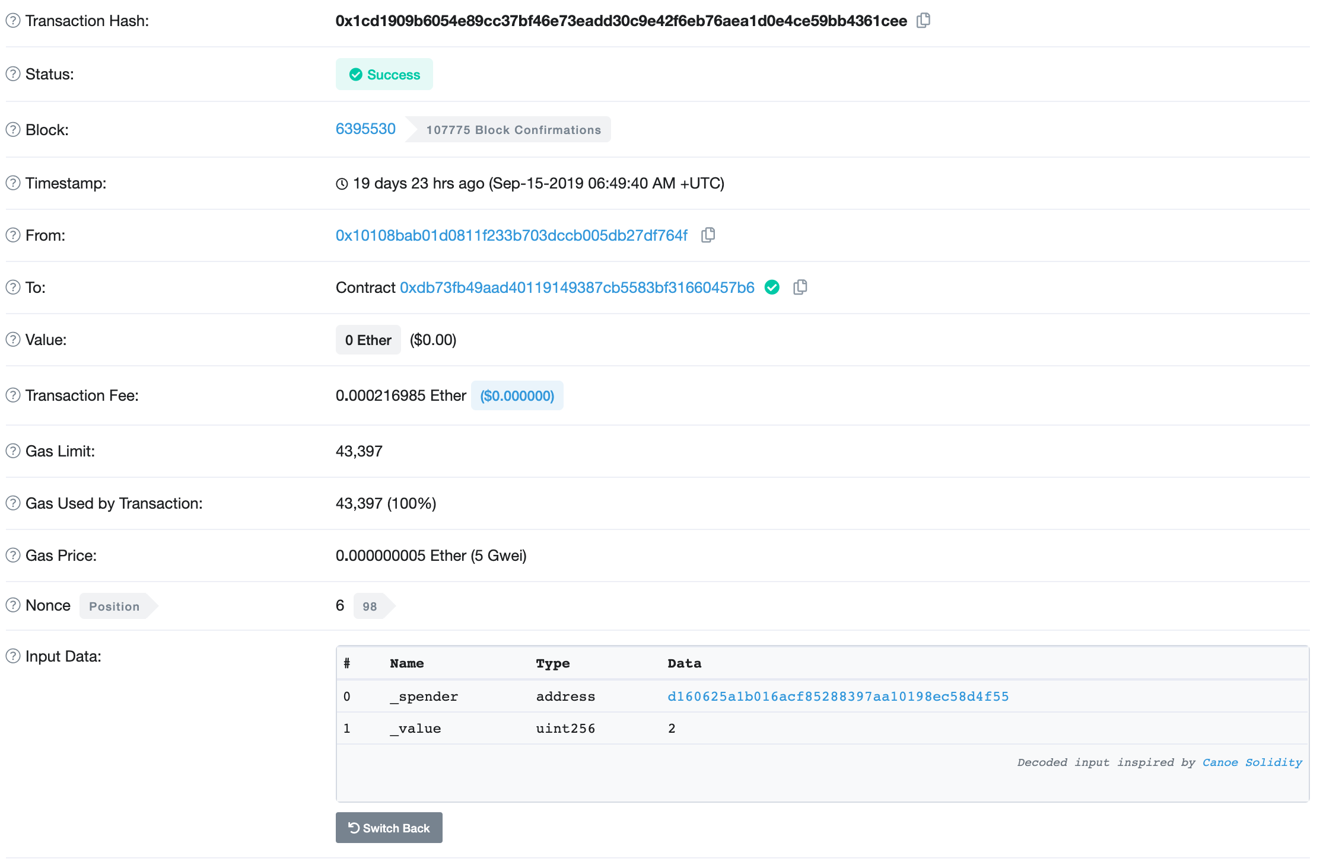This screenshot has height=862, width=1323.
Task: Click the verified contract checkmark icon
Action: pyautogui.click(x=772, y=288)
